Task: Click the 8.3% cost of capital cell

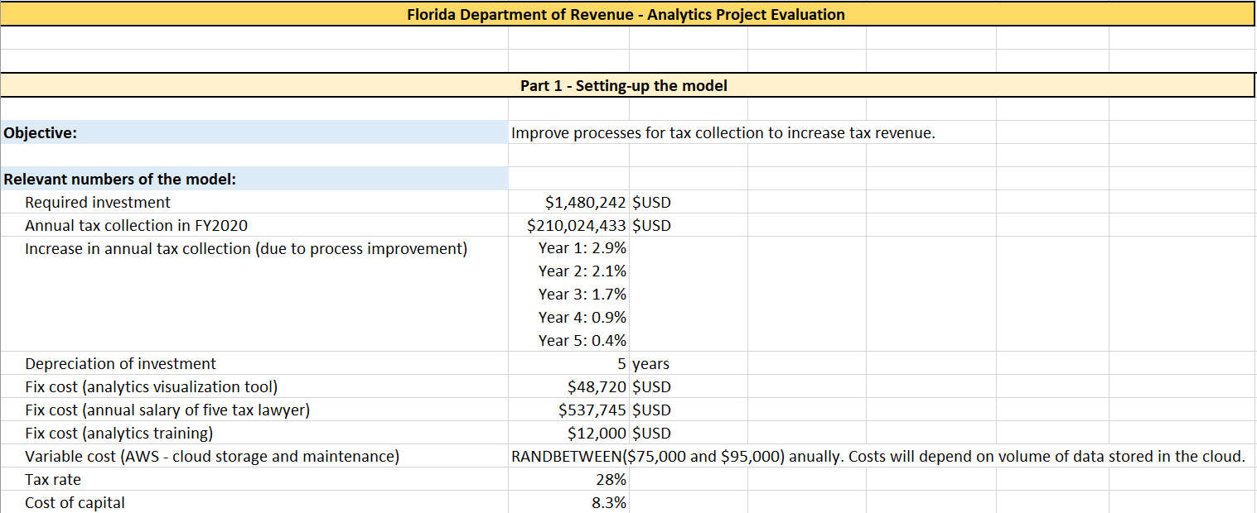Action: coord(608,503)
